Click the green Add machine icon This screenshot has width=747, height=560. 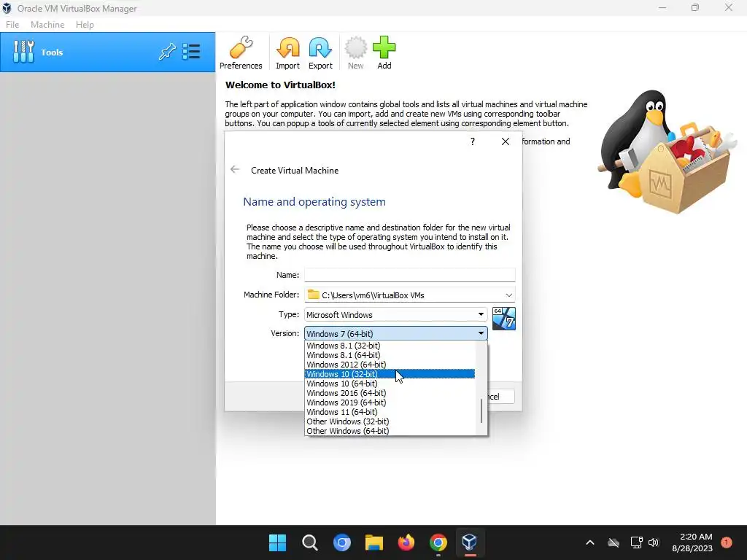tap(384, 52)
